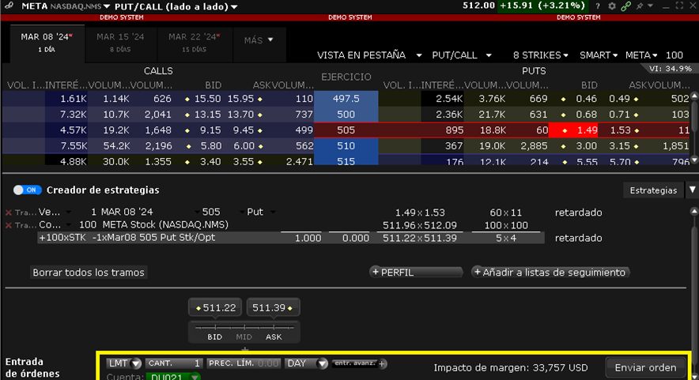Remove the first leg with red X
The width and height of the screenshot is (699, 380).
point(9,213)
